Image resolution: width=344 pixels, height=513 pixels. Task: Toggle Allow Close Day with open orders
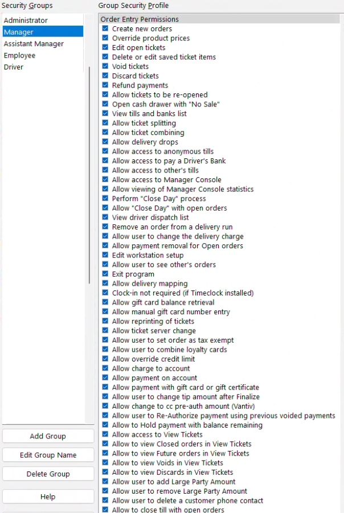[105, 208]
